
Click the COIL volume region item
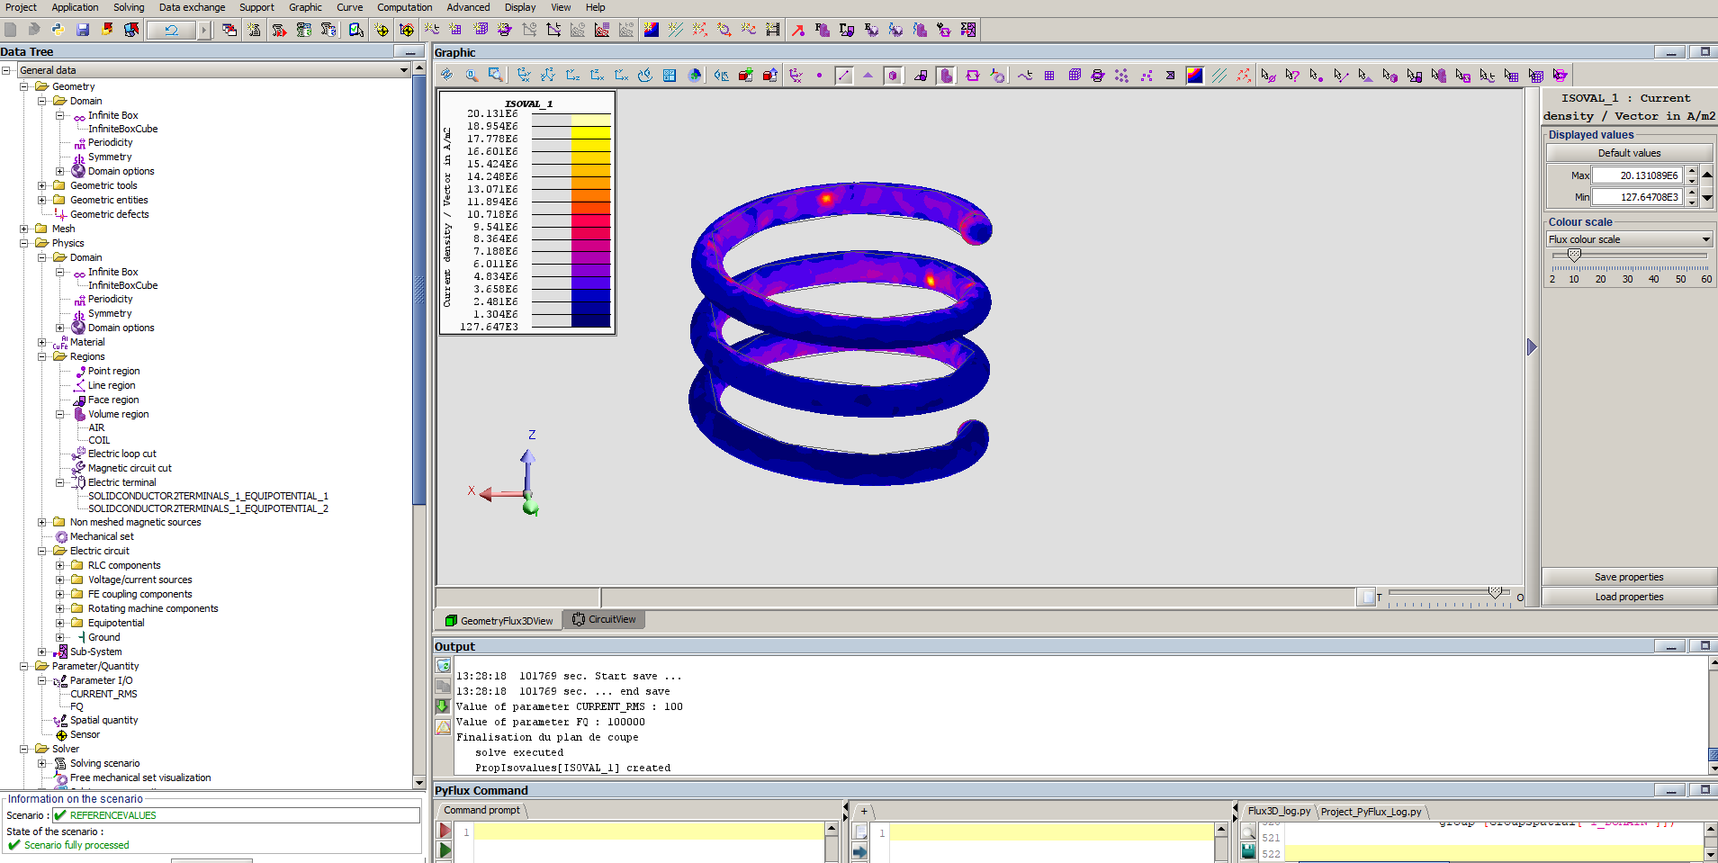point(99,440)
